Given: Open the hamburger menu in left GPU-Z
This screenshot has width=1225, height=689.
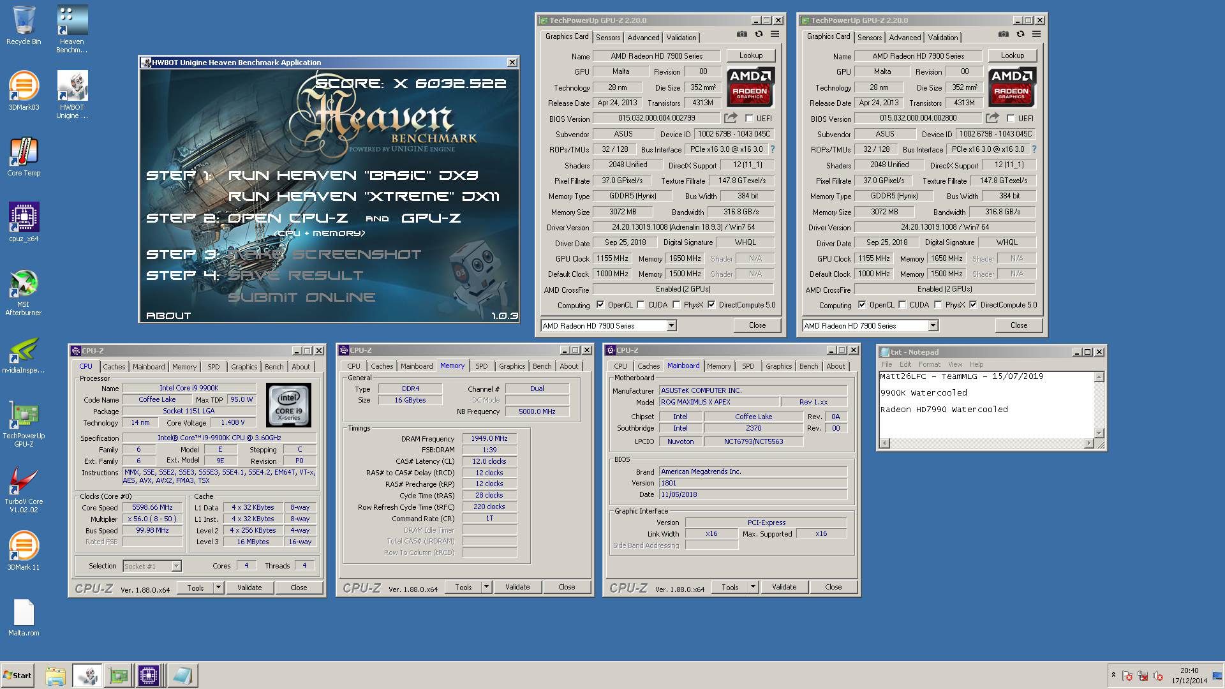Looking at the screenshot, I should coord(775,34).
